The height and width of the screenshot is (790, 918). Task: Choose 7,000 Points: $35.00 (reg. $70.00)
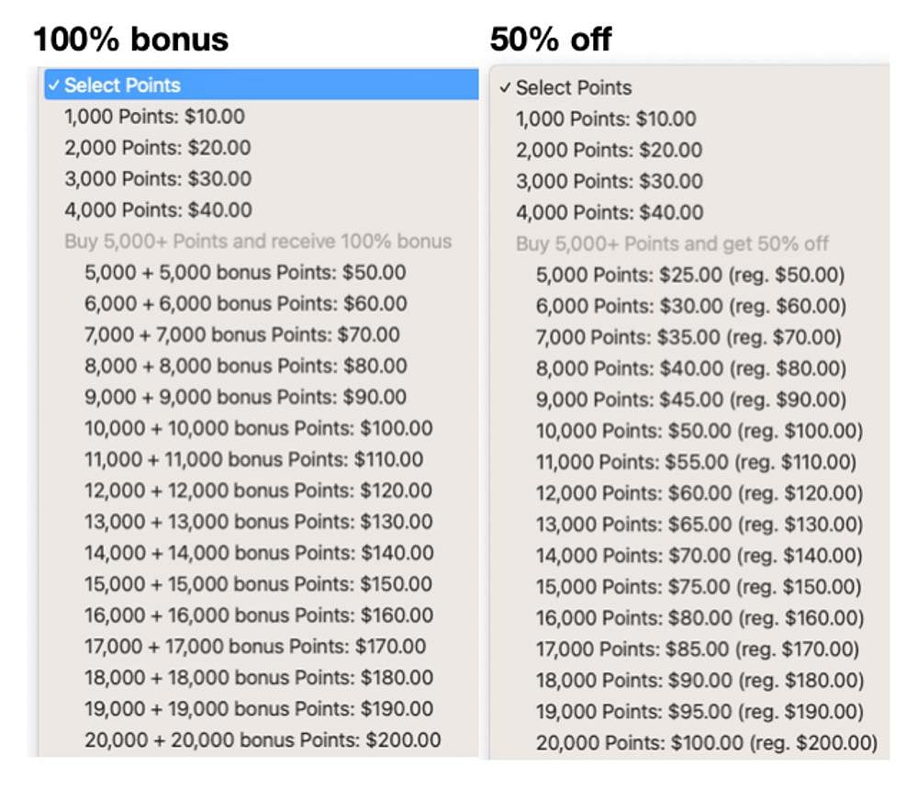tap(688, 337)
